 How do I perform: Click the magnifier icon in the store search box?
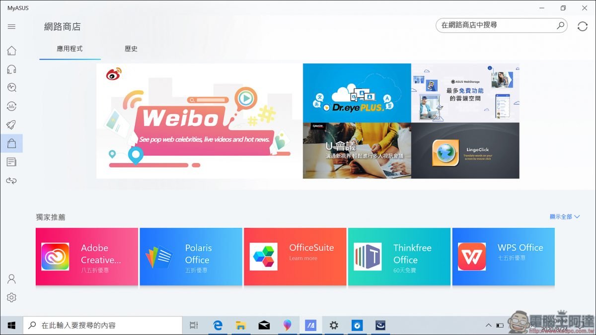[x=560, y=25]
